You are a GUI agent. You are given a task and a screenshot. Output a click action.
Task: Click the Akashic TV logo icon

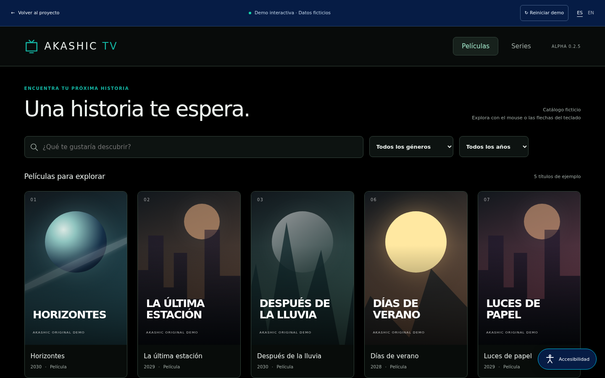(32, 46)
